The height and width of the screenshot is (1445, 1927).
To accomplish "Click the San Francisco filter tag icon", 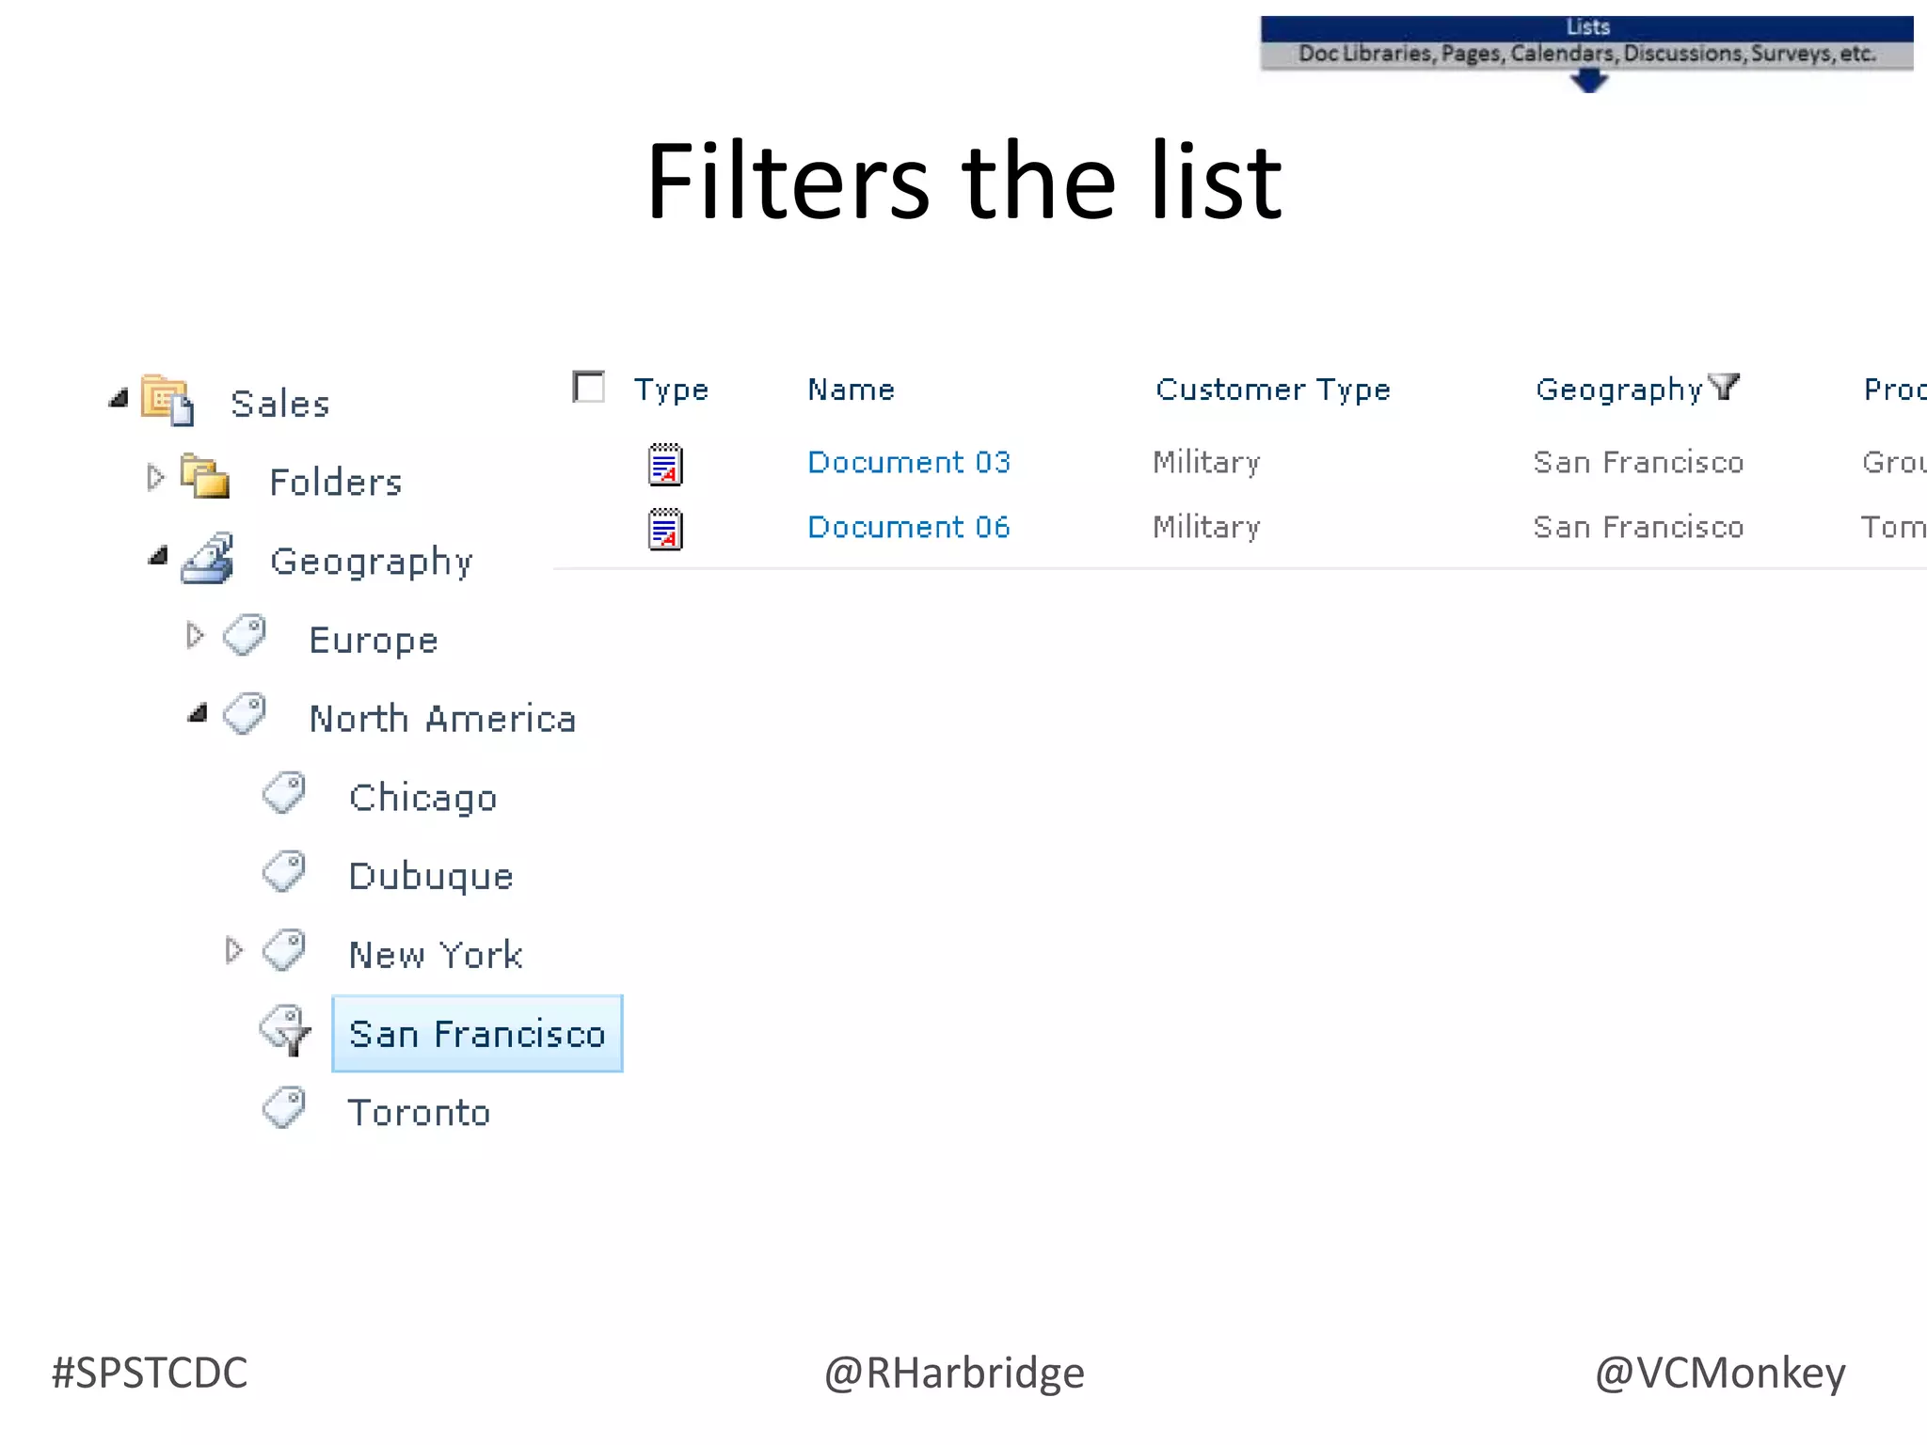I will point(285,1030).
